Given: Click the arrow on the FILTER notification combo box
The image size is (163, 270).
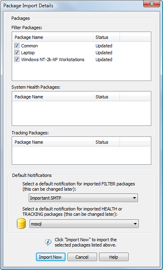Looking at the screenshot, I should coord(134,198).
